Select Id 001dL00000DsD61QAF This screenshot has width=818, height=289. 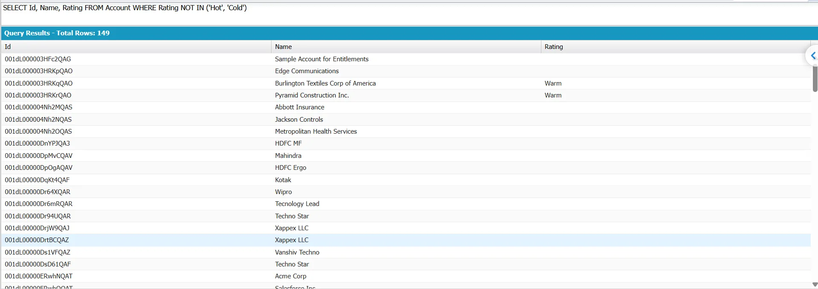(38, 264)
